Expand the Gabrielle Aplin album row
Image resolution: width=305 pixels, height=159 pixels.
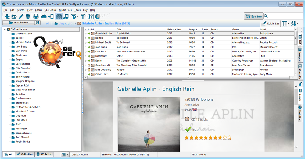pos(86,34)
